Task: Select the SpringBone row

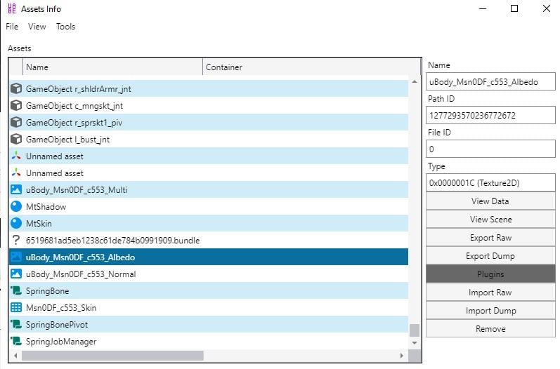Action: click(x=209, y=290)
